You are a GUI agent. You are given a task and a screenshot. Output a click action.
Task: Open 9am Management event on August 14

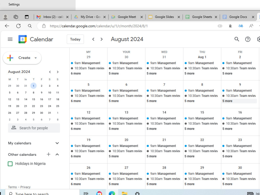[163, 118]
